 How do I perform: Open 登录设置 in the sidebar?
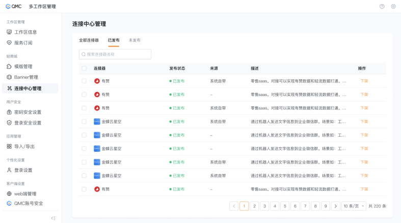point(19,170)
